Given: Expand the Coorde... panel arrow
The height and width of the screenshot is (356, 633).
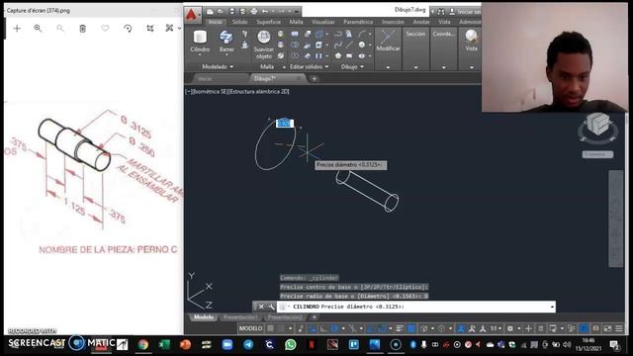Looking at the screenshot, I should coord(444,67).
